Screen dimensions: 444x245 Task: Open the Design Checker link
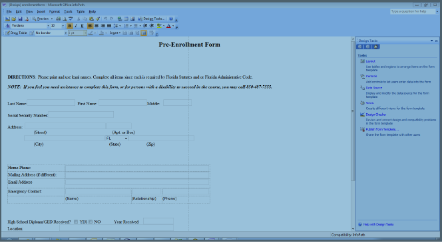tap(375, 115)
